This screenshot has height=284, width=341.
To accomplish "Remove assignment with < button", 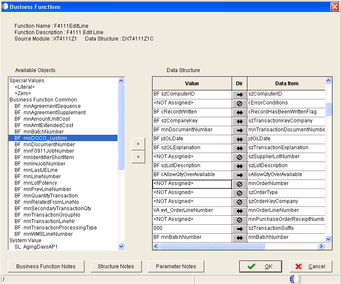I will coord(138,156).
